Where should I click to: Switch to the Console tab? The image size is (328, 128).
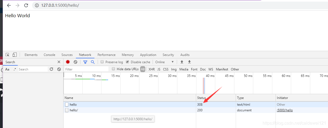50,55
